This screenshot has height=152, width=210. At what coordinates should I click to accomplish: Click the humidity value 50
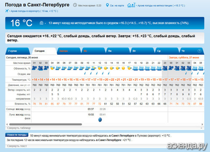[x=118, y=104]
